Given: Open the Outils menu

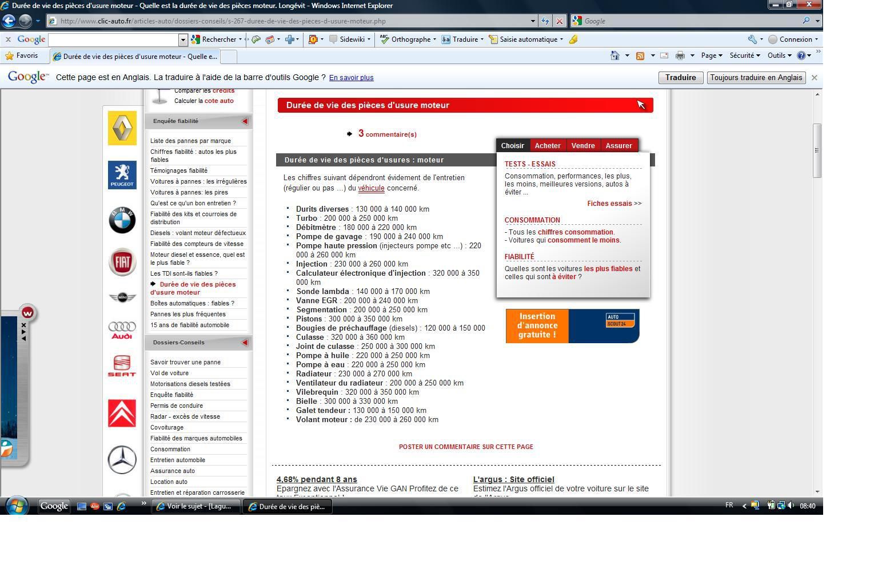Looking at the screenshot, I should pos(780,55).
